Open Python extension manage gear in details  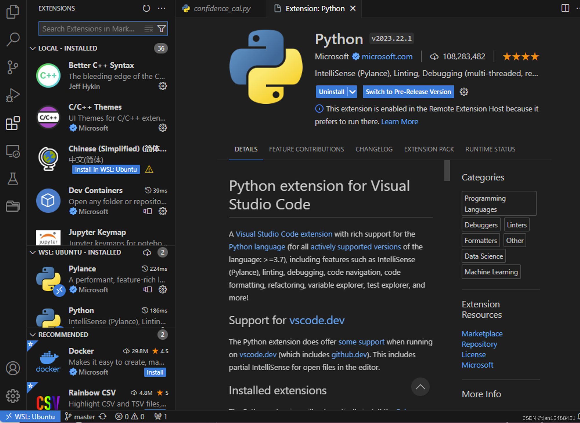tap(464, 92)
